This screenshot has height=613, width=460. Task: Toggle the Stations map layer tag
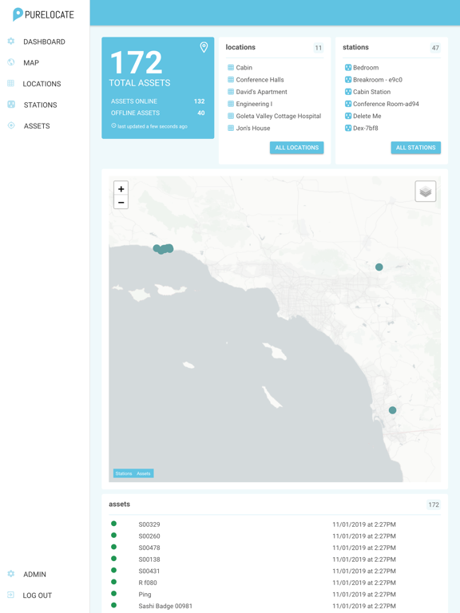point(124,473)
